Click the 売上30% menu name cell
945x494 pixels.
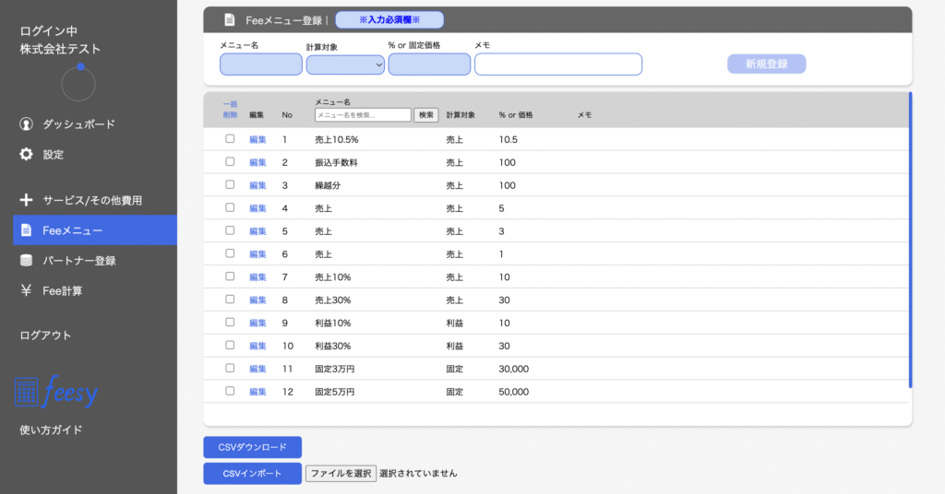tap(332, 300)
